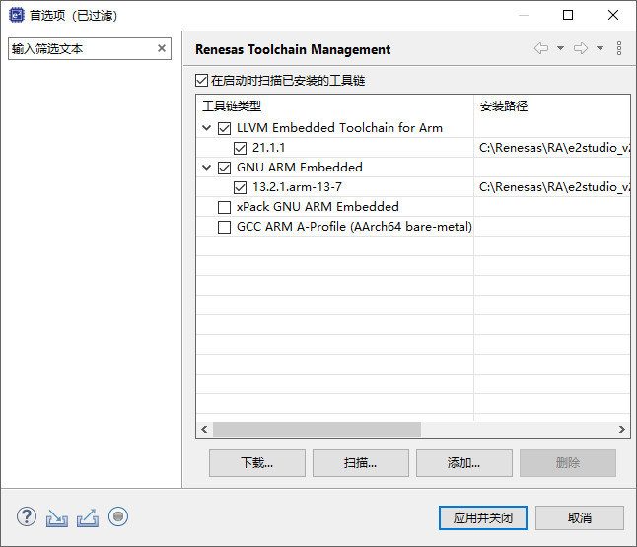Maximize the preferences window
Viewport: 637px width, 547px height.
568,15
